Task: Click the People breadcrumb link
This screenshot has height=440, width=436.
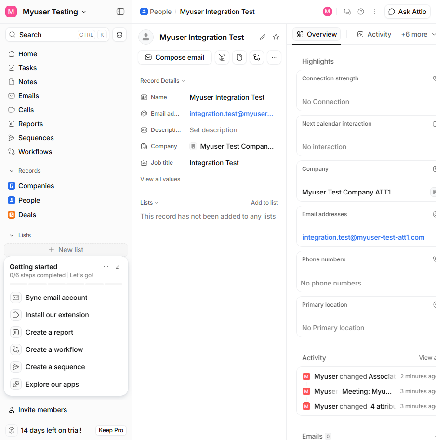Action: tap(160, 12)
